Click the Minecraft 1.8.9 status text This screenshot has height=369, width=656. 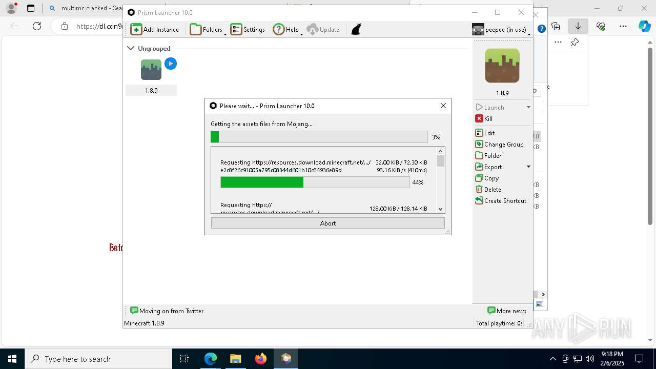click(144, 323)
